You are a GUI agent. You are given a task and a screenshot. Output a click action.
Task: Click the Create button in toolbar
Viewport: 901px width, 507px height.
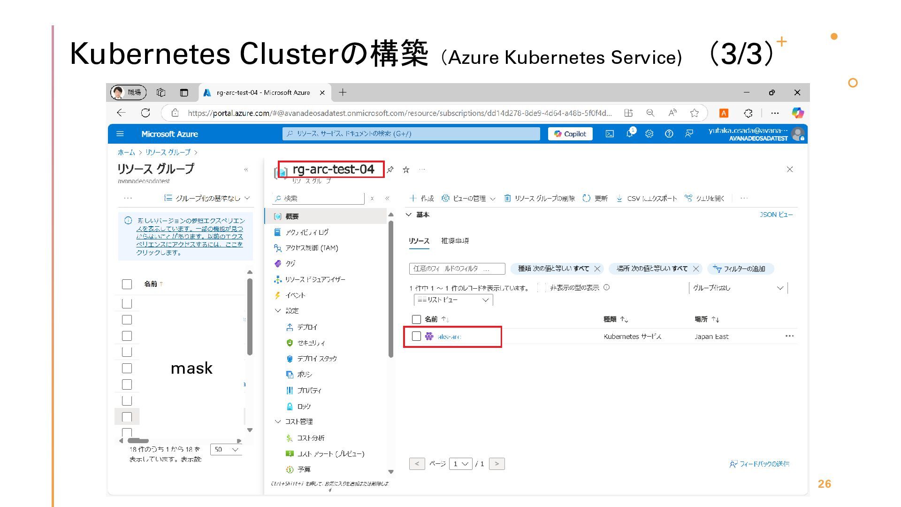[421, 199]
